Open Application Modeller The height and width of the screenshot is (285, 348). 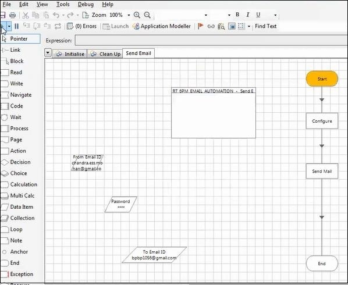[161, 26]
